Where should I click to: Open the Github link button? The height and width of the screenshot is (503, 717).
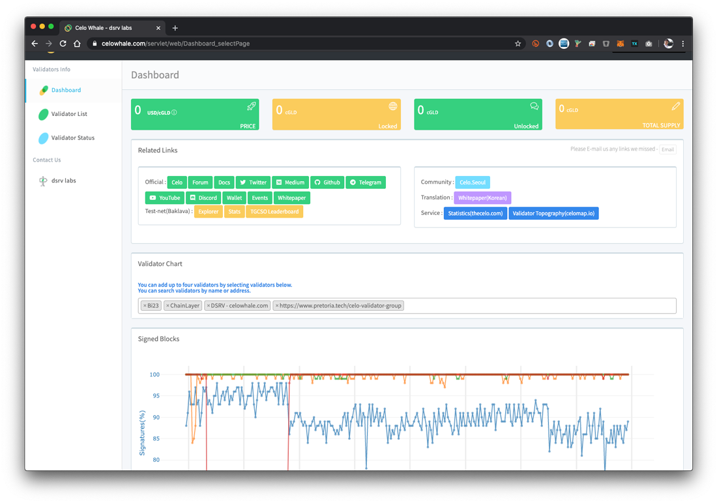[x=327, y=182]
